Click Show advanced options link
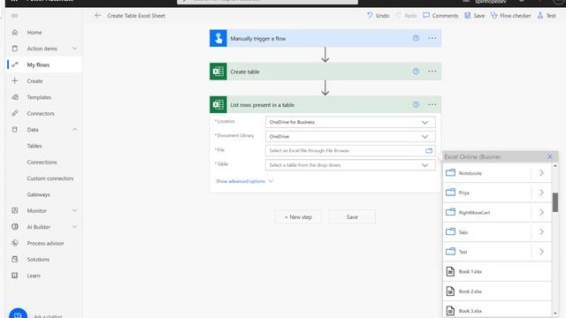Viewport: 566px width, 318px height. (x=244, y=181)
